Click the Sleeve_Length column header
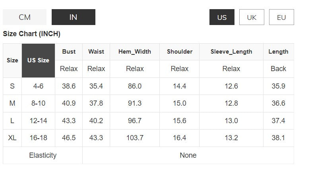The height and width of the screenshot is (172, 310). point(231,52)
